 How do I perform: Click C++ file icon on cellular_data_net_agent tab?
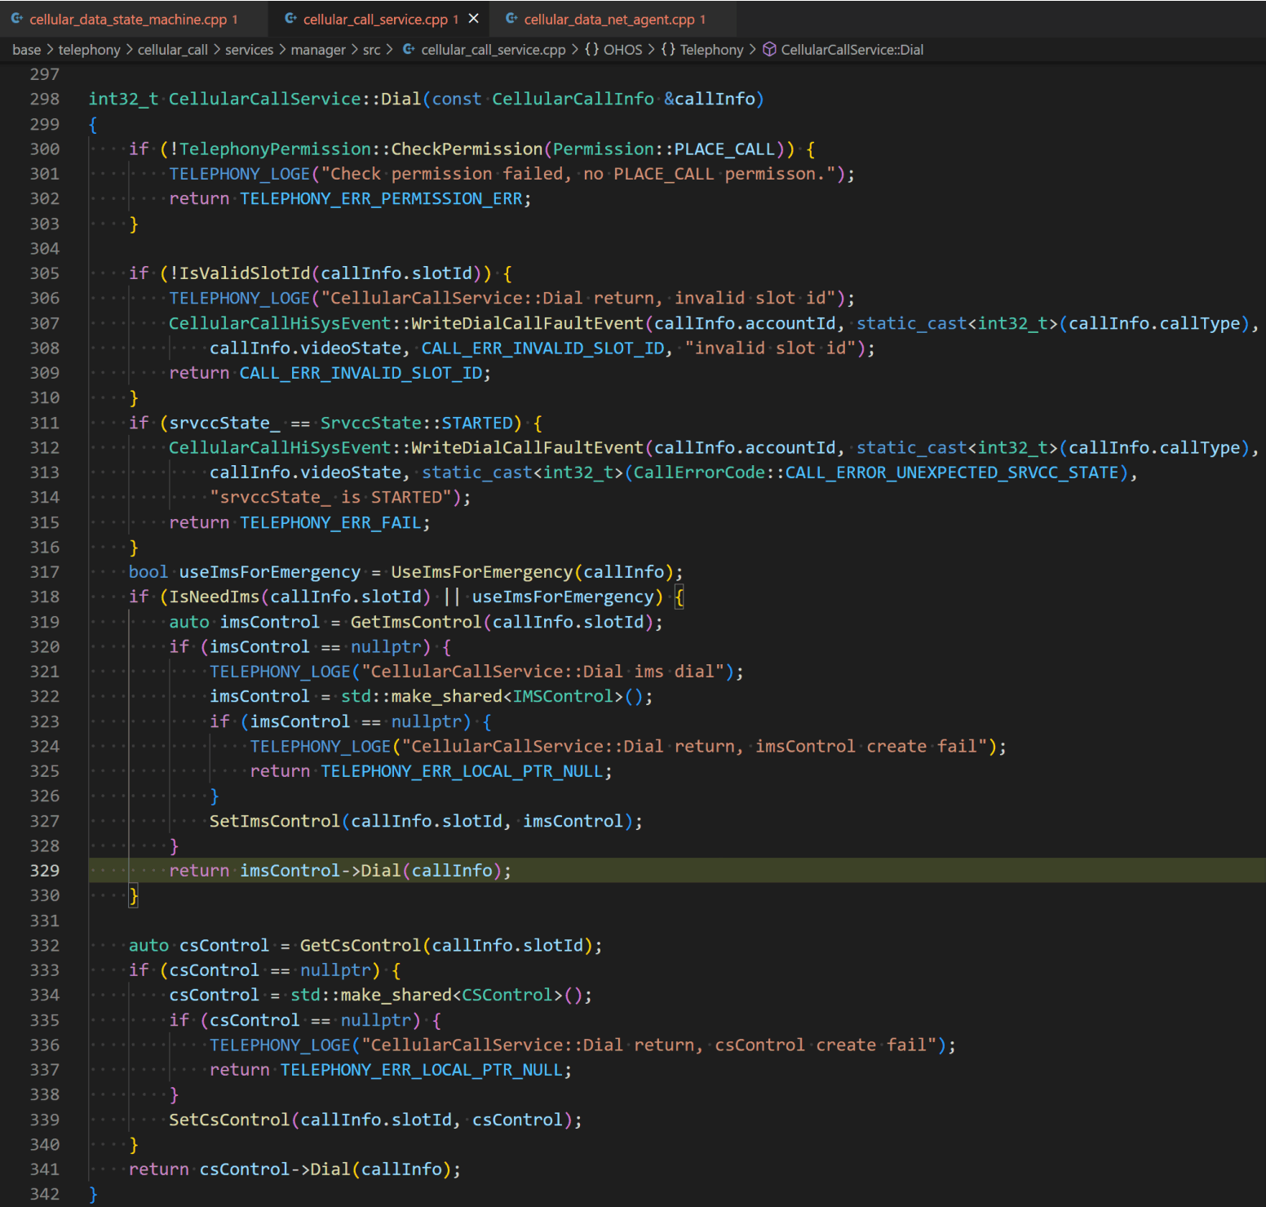511,19
